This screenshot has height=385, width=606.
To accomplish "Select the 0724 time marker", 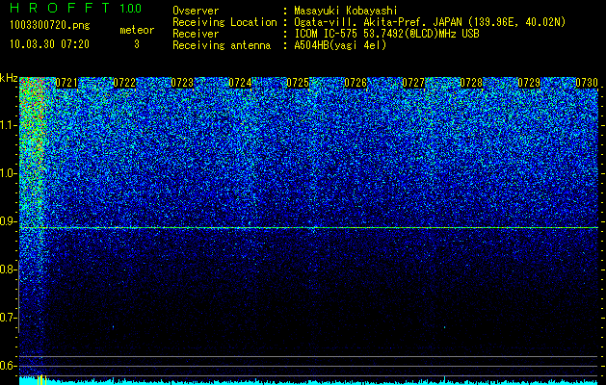I will click(240, 83).
